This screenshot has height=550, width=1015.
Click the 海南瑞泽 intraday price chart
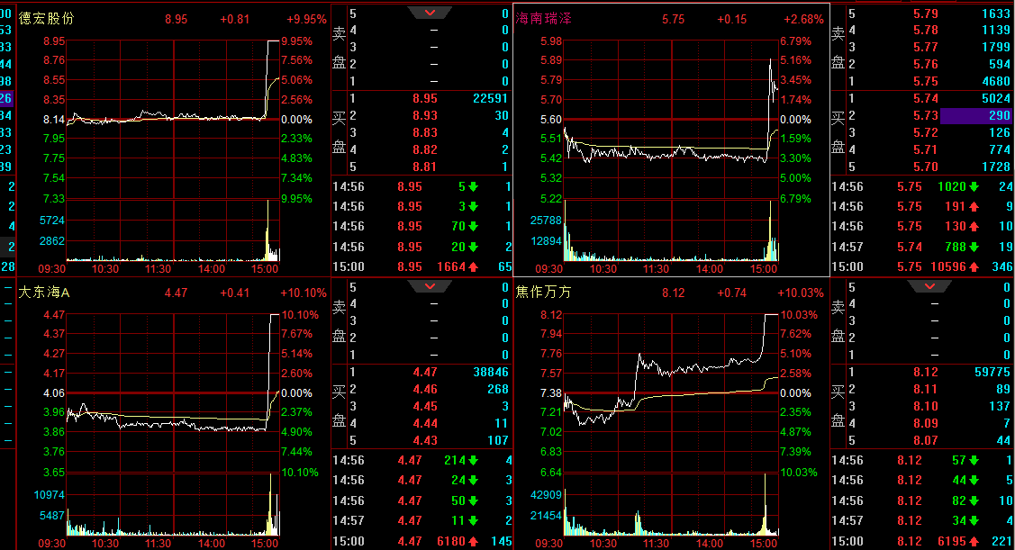coord(671,120)
